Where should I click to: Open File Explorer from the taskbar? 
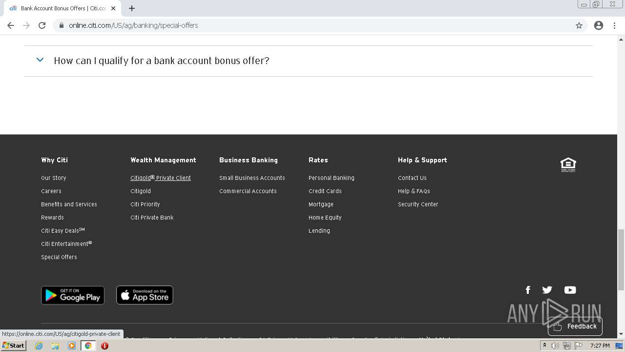click(x=55, y=346)
